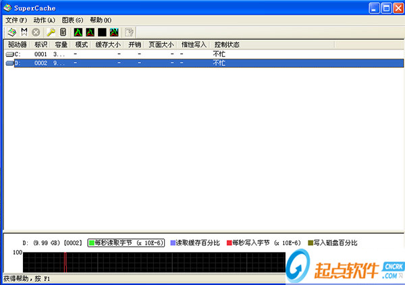This screenshot has width=405, height=285.
Task: Select the D: drive row
Action: (x=204, y=63)
